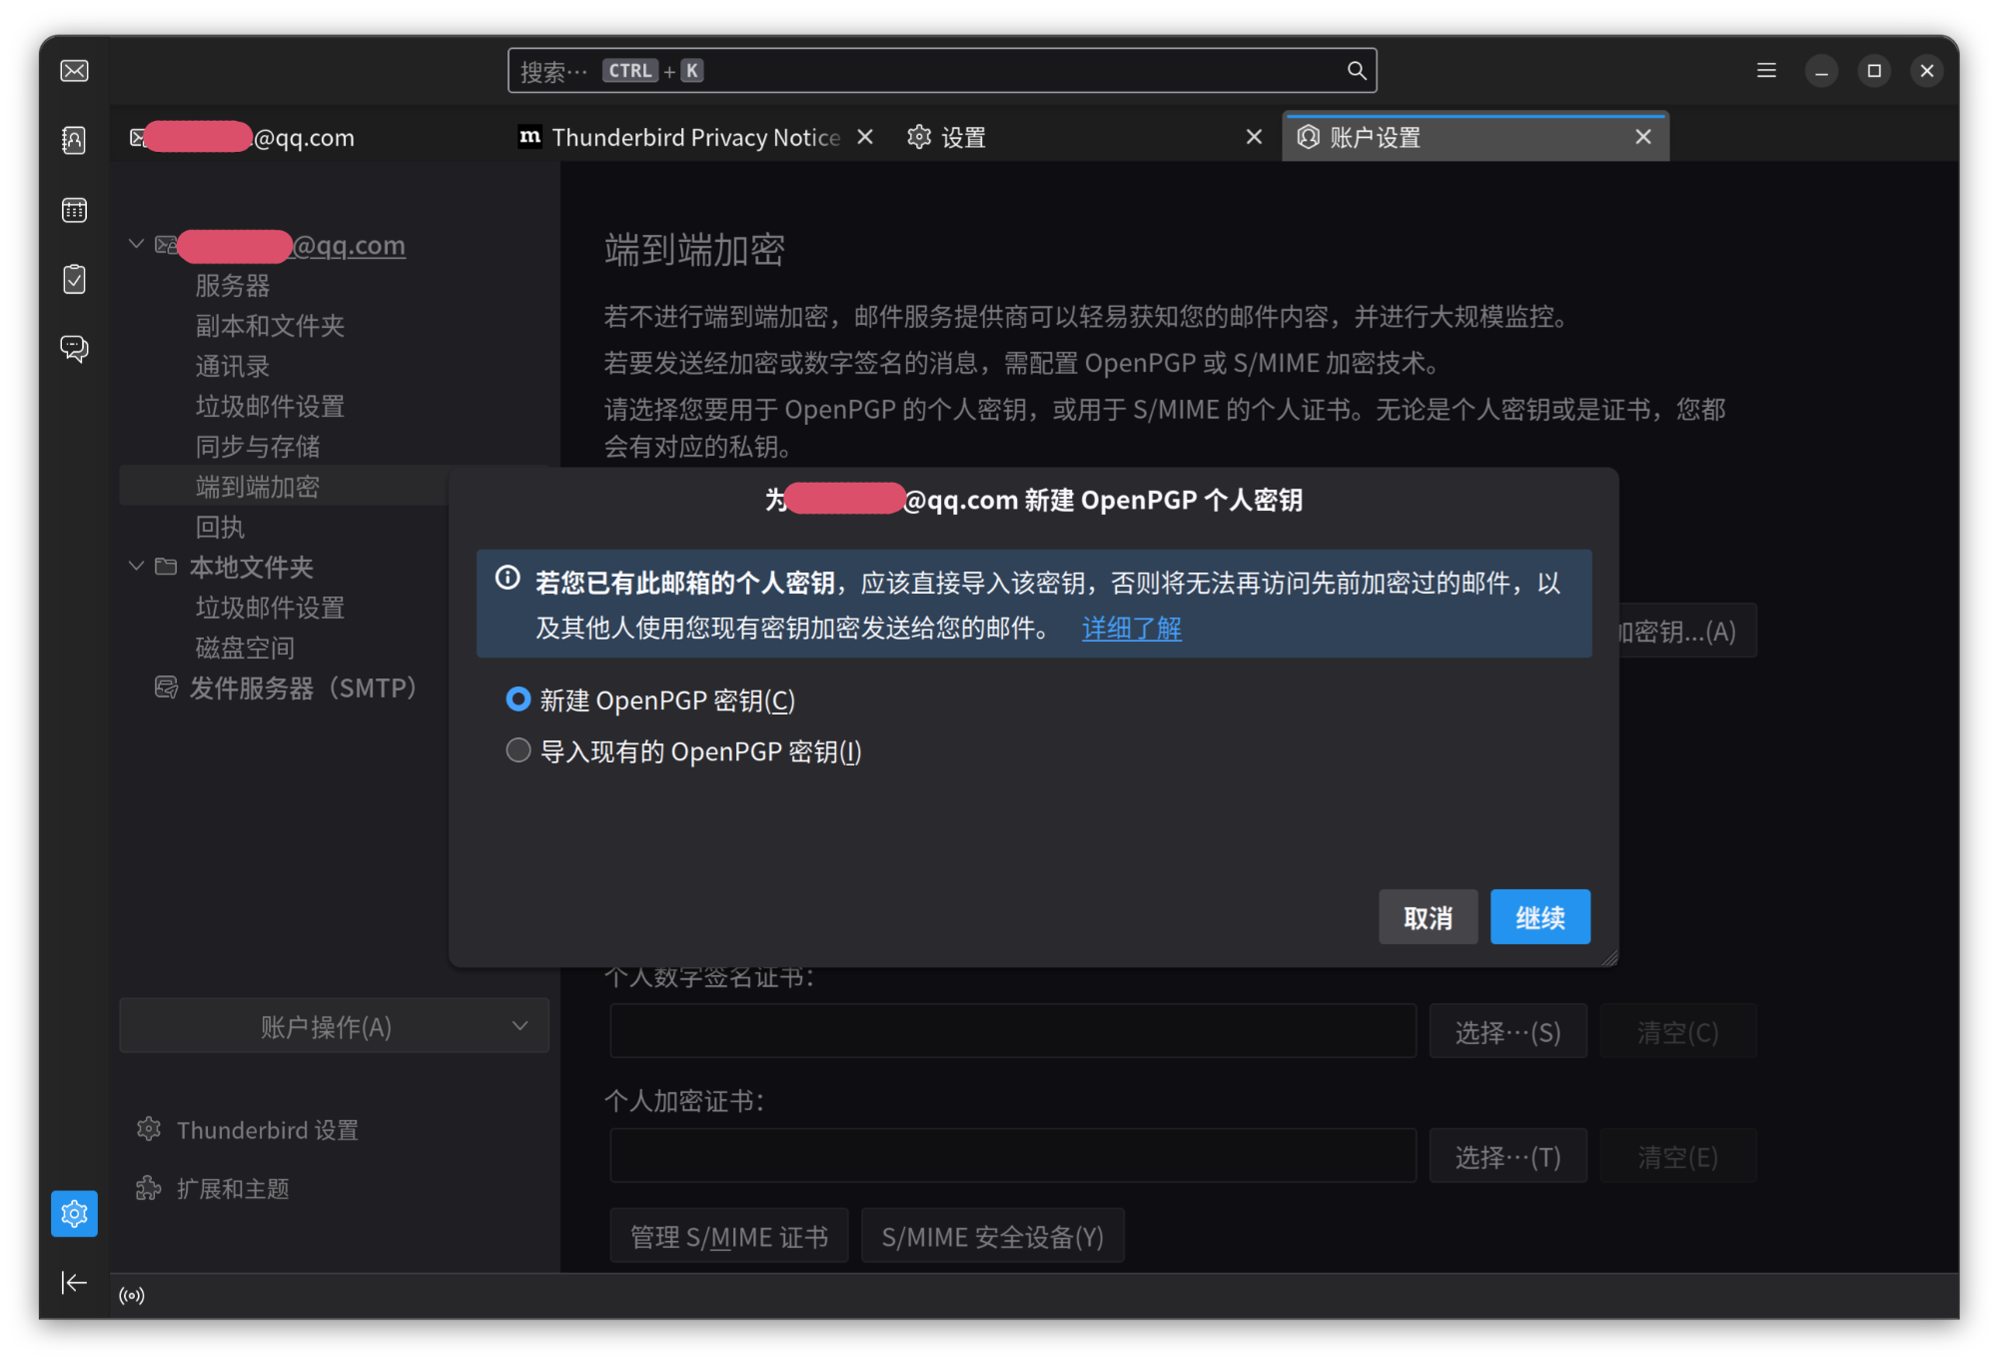Click the 个人数字签名证书 text field
Screen dimensions: 1998x1362
pos(1013,1031)
